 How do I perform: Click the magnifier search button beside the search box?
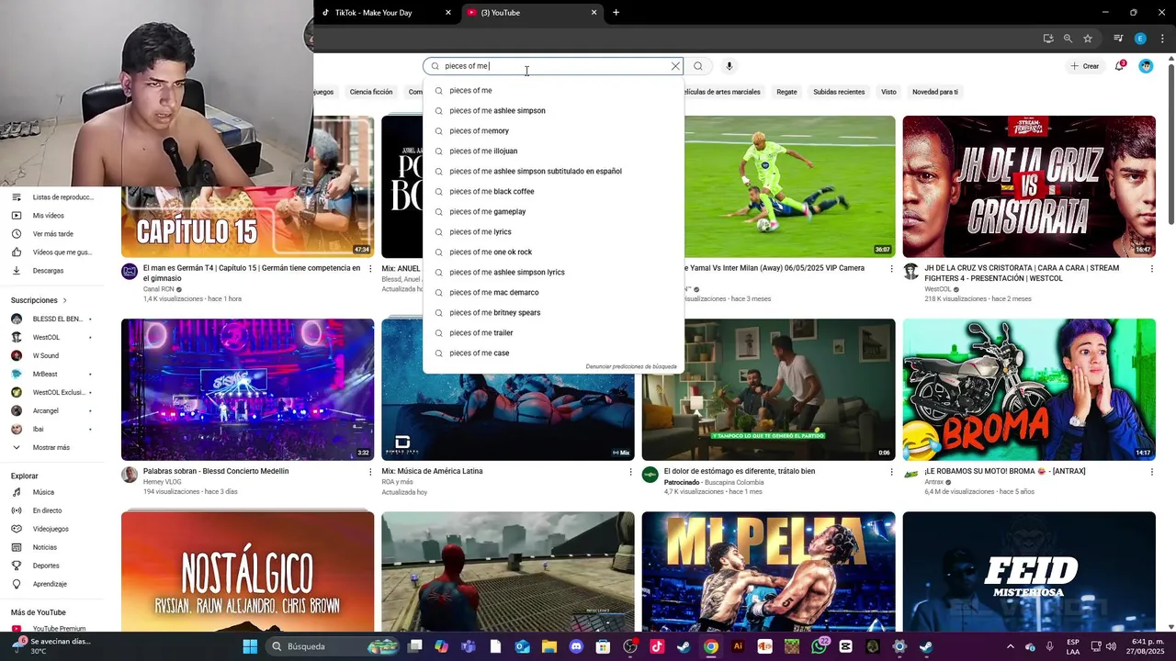[x=698, y=66]
